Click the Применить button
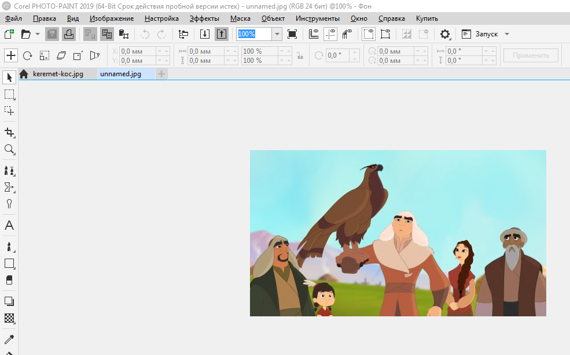570x355 pixels. [x=531, y=55]
